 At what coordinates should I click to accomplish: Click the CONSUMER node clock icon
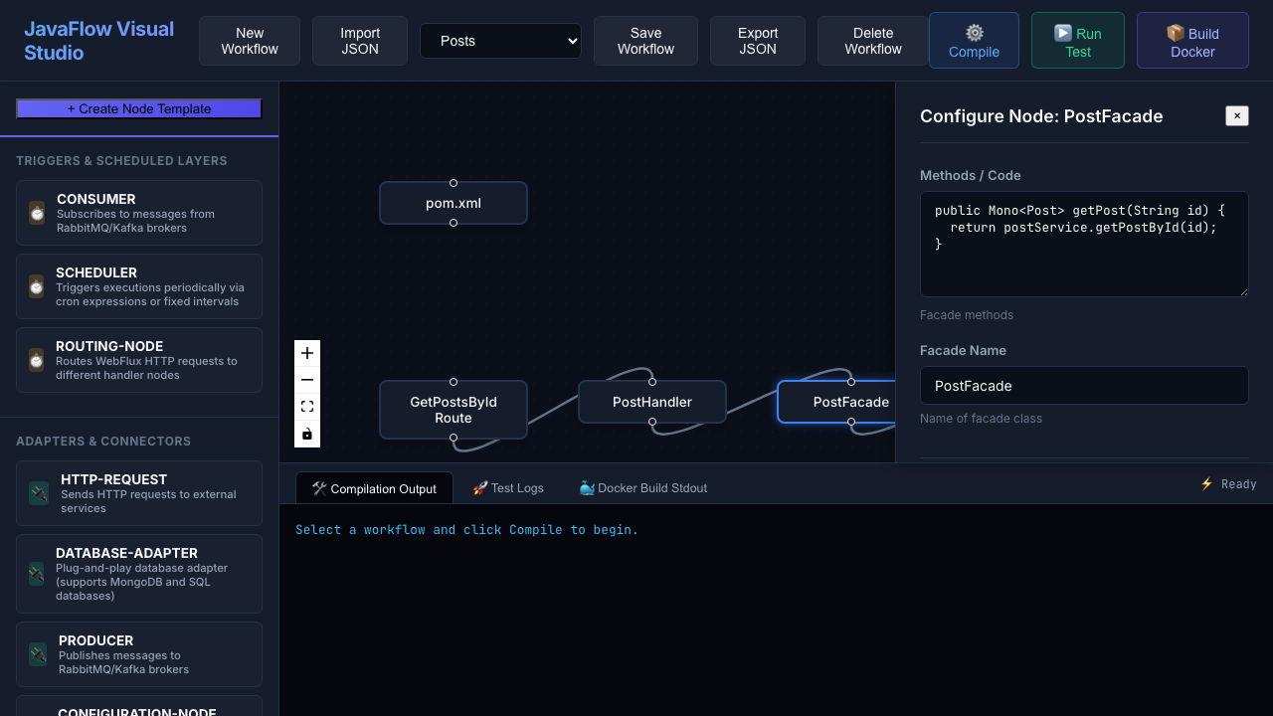[x=37, y=213]
